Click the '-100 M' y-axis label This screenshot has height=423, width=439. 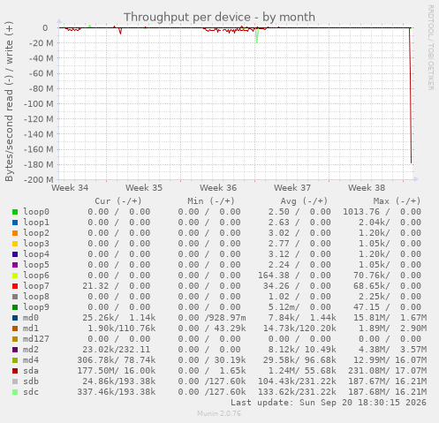pos(39,104)
